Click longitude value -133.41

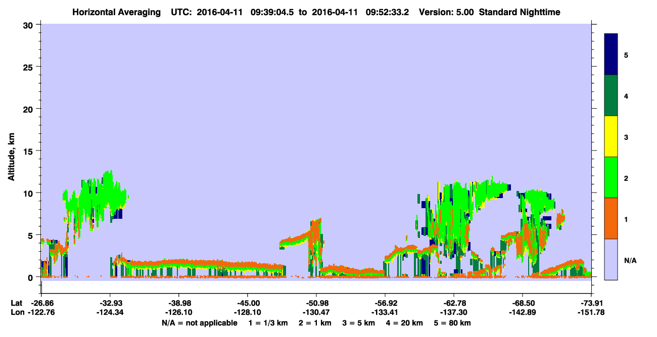[385, 312]
